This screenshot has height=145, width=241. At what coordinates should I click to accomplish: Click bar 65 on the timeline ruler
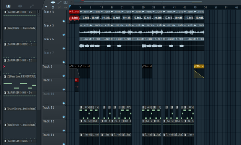[x=237, y=7]
